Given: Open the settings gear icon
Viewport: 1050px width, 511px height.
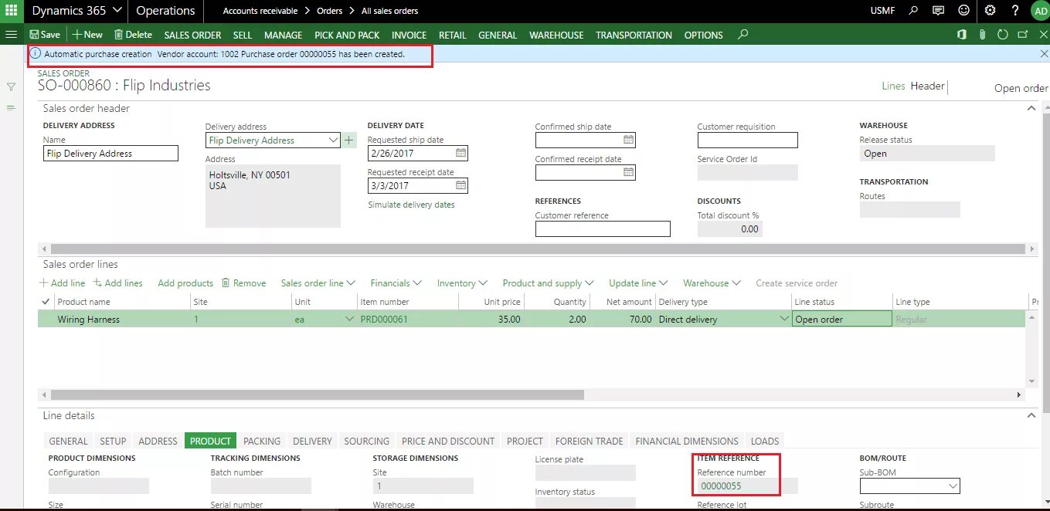Looking at the screenshot, I should point(991,11).
